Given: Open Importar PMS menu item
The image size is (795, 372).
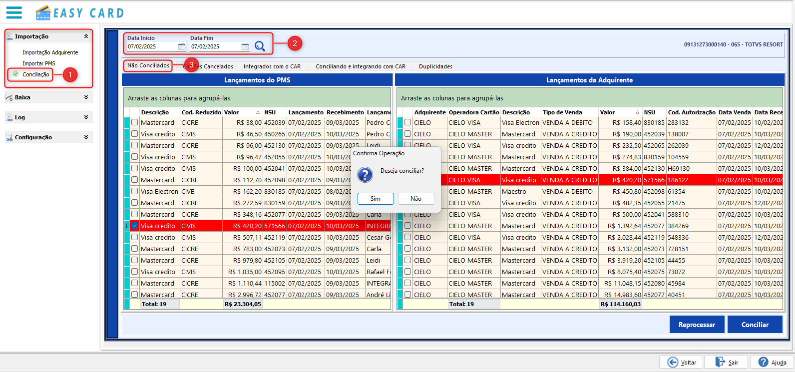Looking at the screenshot, I should coord(39,63).
